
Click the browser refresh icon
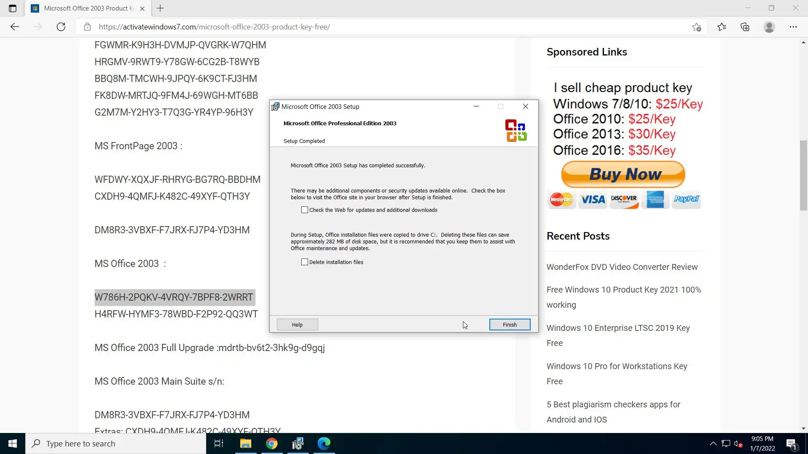pos(61,27)
